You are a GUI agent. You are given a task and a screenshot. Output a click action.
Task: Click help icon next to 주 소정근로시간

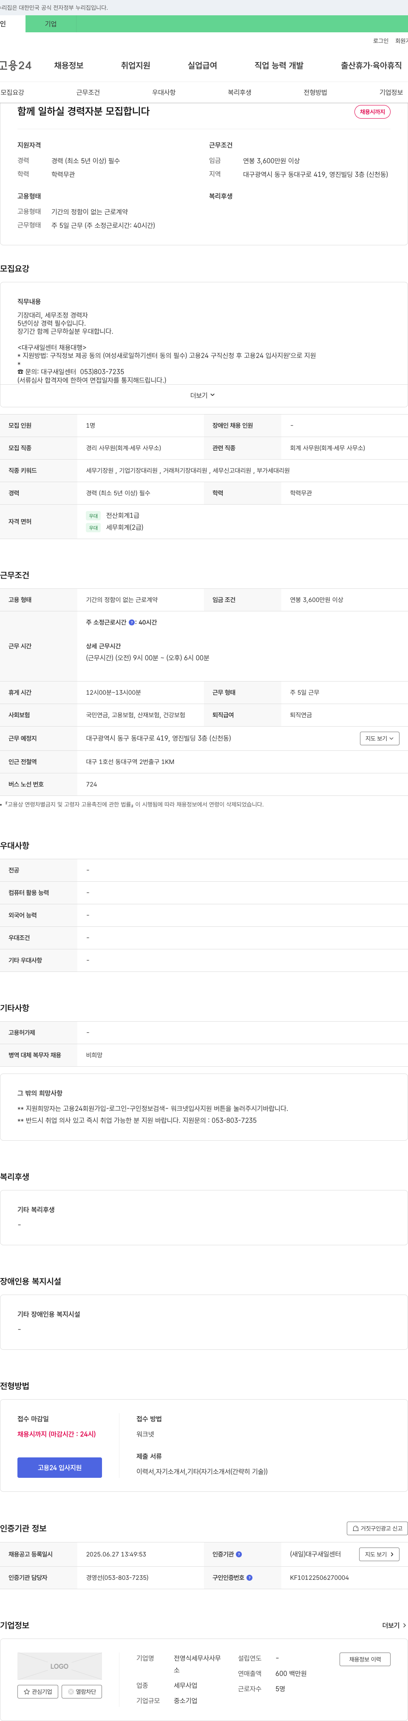(x=132, y=622)
